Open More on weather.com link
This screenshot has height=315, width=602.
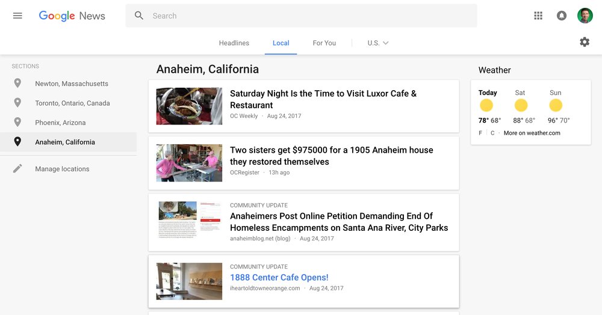coord(532,133)
